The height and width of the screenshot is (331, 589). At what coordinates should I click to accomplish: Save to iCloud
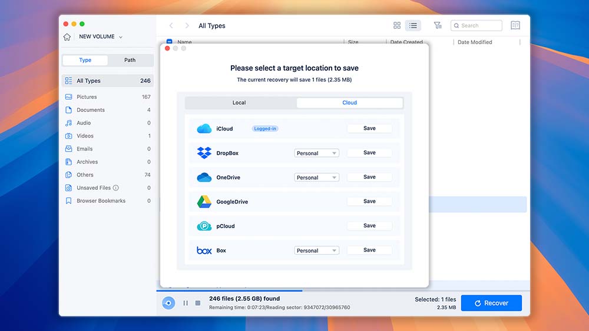click(x=370, y=128)
